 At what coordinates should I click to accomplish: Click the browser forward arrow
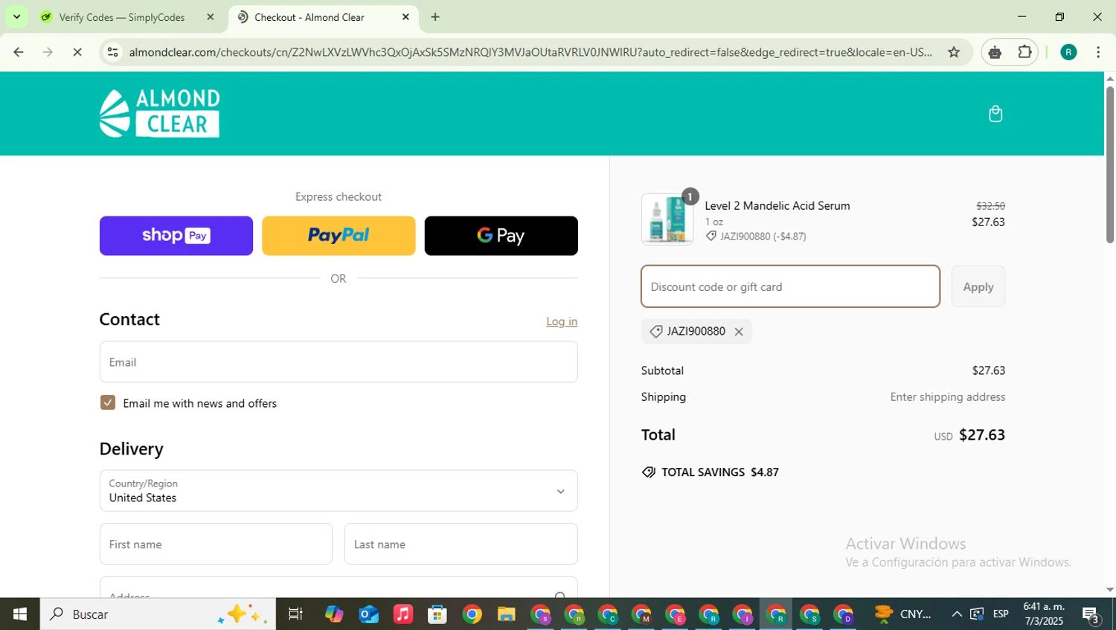(48, 52)
